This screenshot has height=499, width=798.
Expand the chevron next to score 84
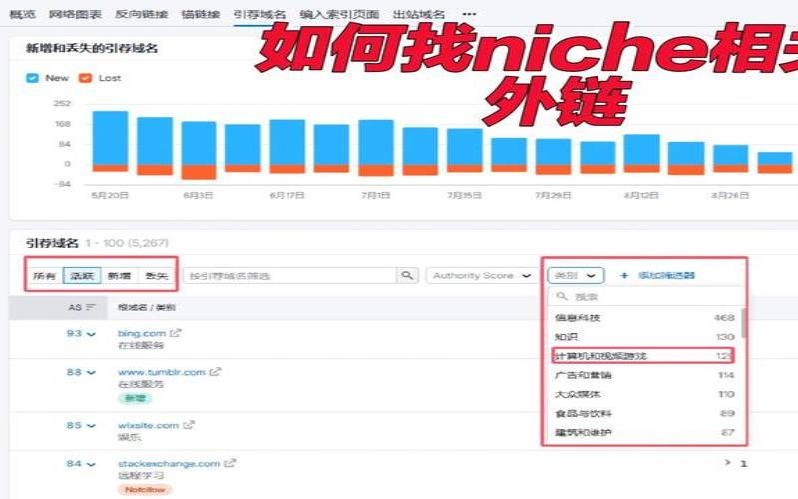pyautogui.click(x=91, y=464)
